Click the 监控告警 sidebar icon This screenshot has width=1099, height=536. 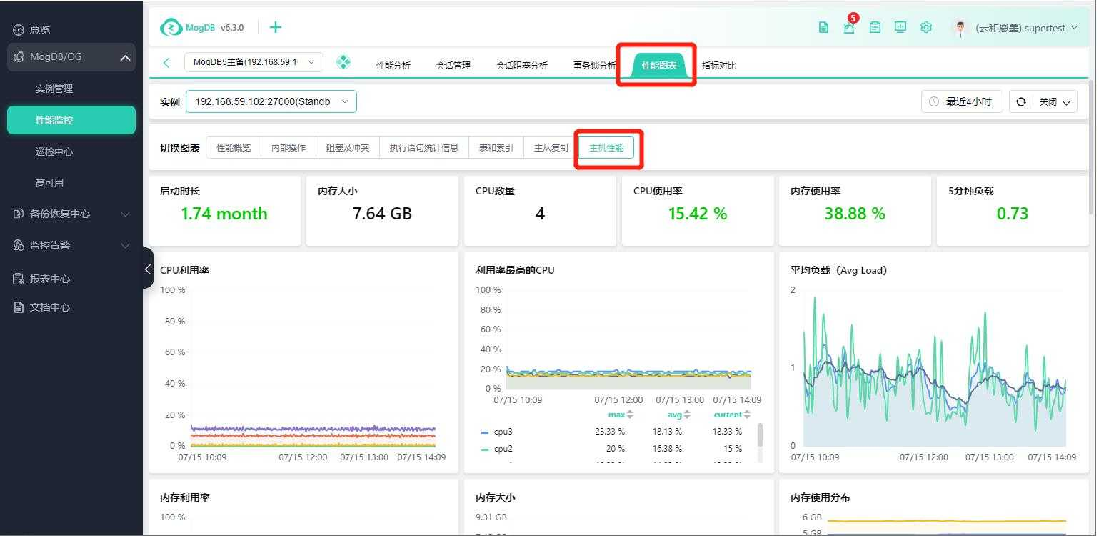tap(19, 245)
